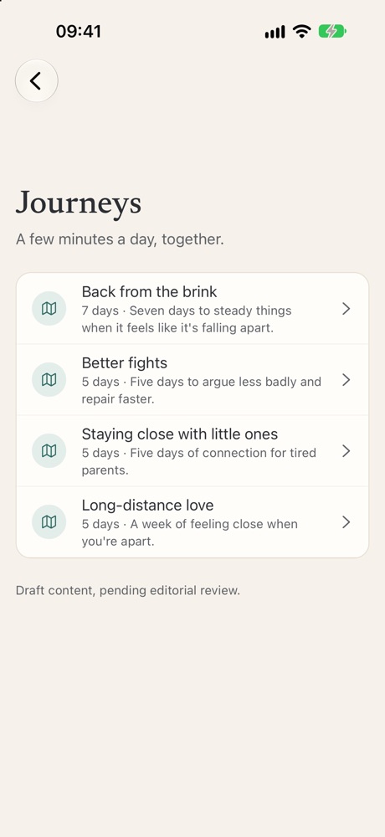
Task: Select the Back from the brink title
Action: pos(150,291)
